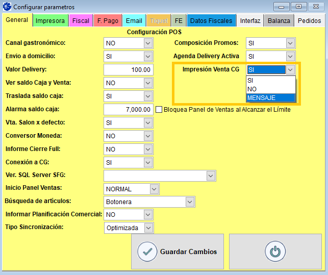Select MENSAJE in the open dropdown list
Screen dimensions: 328x275
point(270,97)
